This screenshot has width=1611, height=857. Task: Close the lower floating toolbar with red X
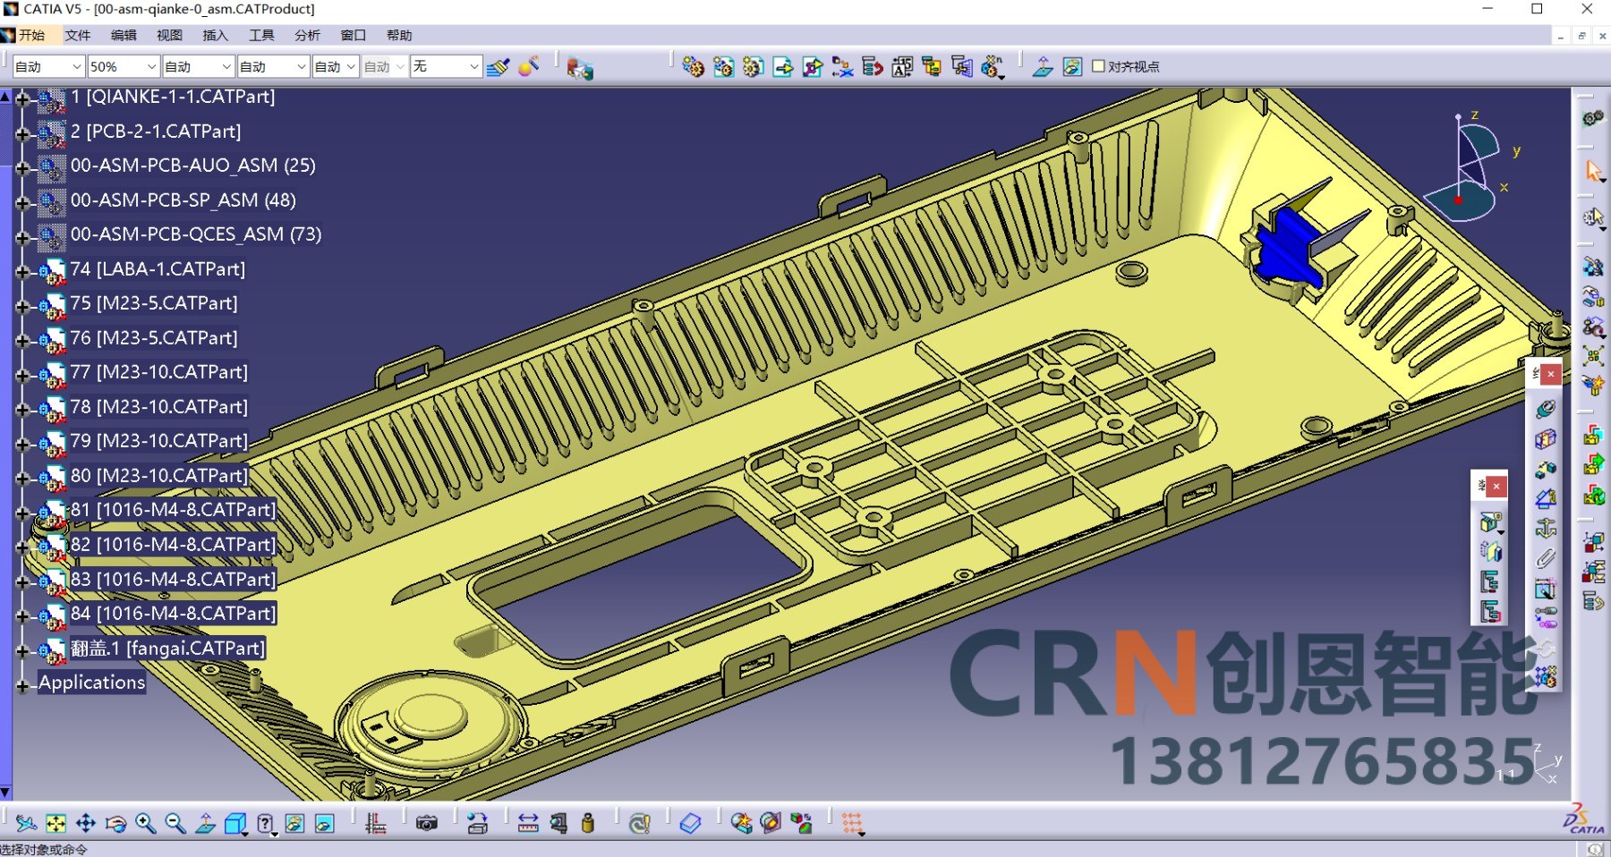pos(1496,486)
